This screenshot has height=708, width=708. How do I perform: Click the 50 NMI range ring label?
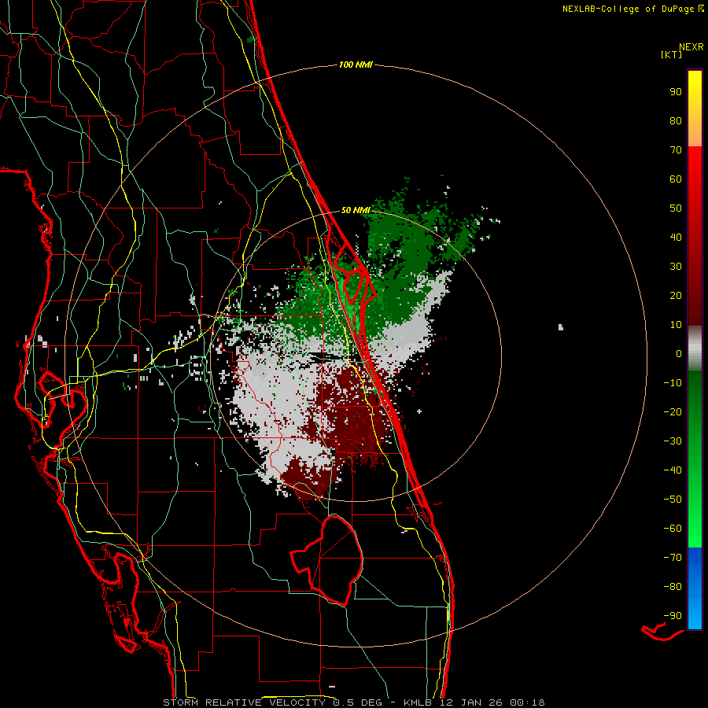[x=356, y=210]
